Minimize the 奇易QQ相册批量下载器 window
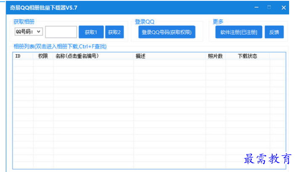295x172 pixels. [256, 8]
